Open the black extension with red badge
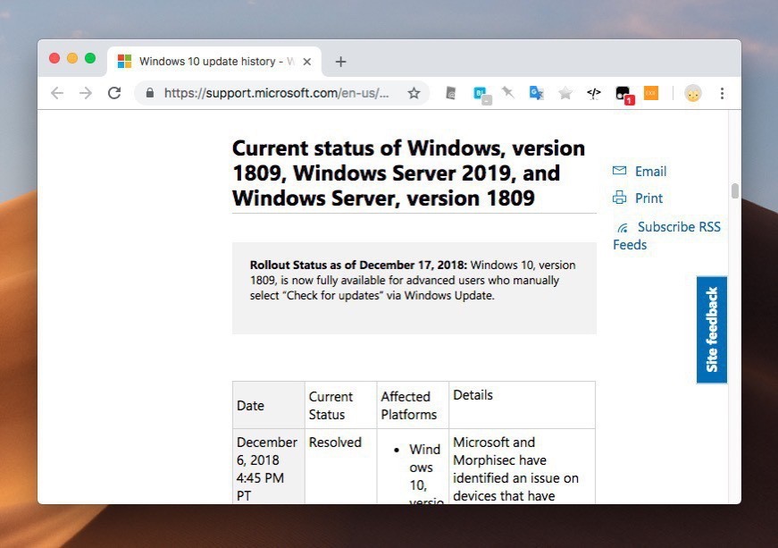Viewport: 778px width, 548px height. coord(624,94)
